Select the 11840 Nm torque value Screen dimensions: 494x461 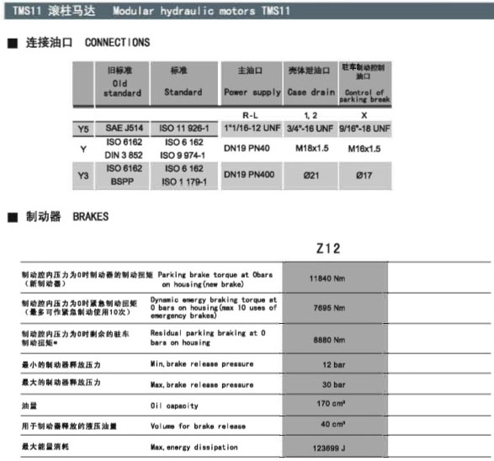click(x=327, y=278)
